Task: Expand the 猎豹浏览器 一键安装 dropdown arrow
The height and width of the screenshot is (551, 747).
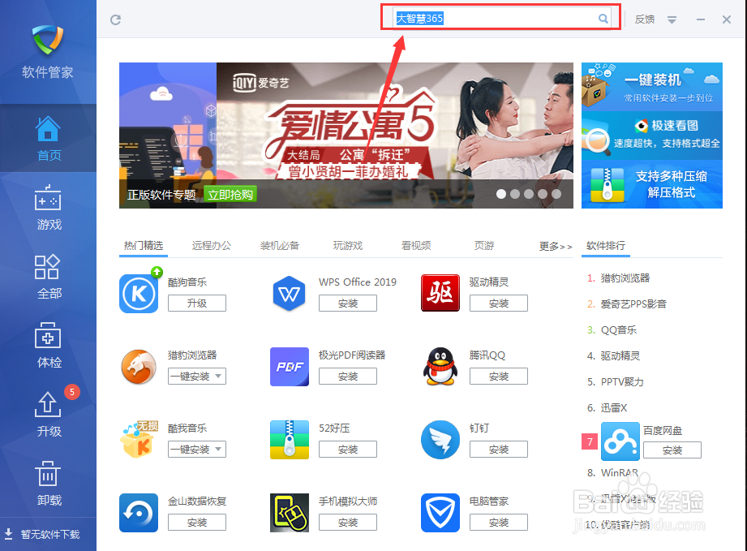Action: (x=218, y=376)
